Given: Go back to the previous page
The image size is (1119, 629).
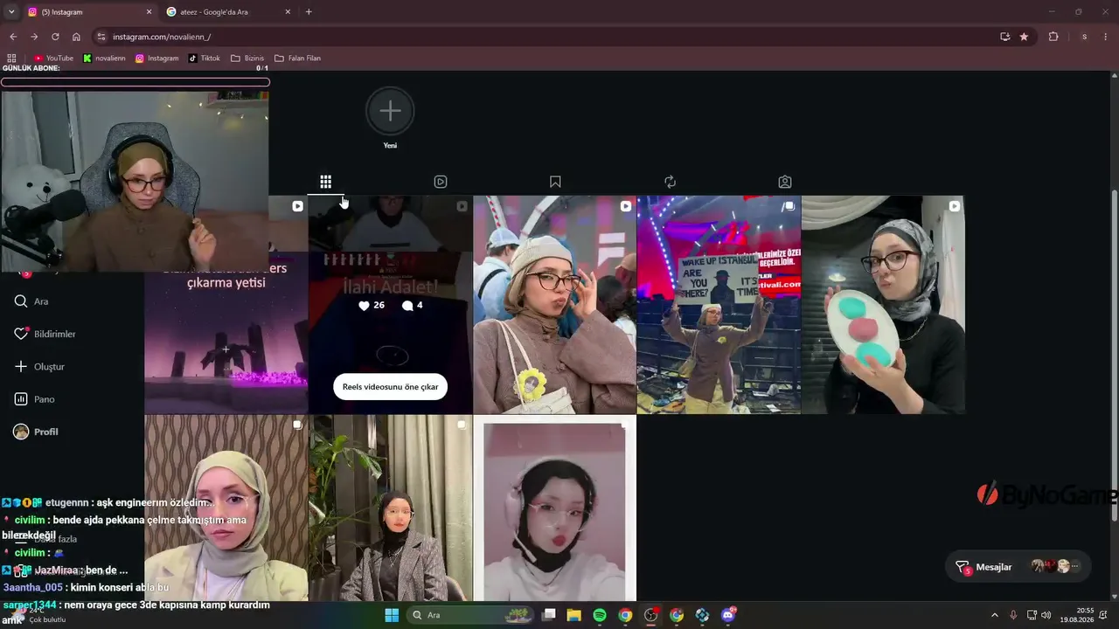Looking at the screenshot, I should pos(13,37).
